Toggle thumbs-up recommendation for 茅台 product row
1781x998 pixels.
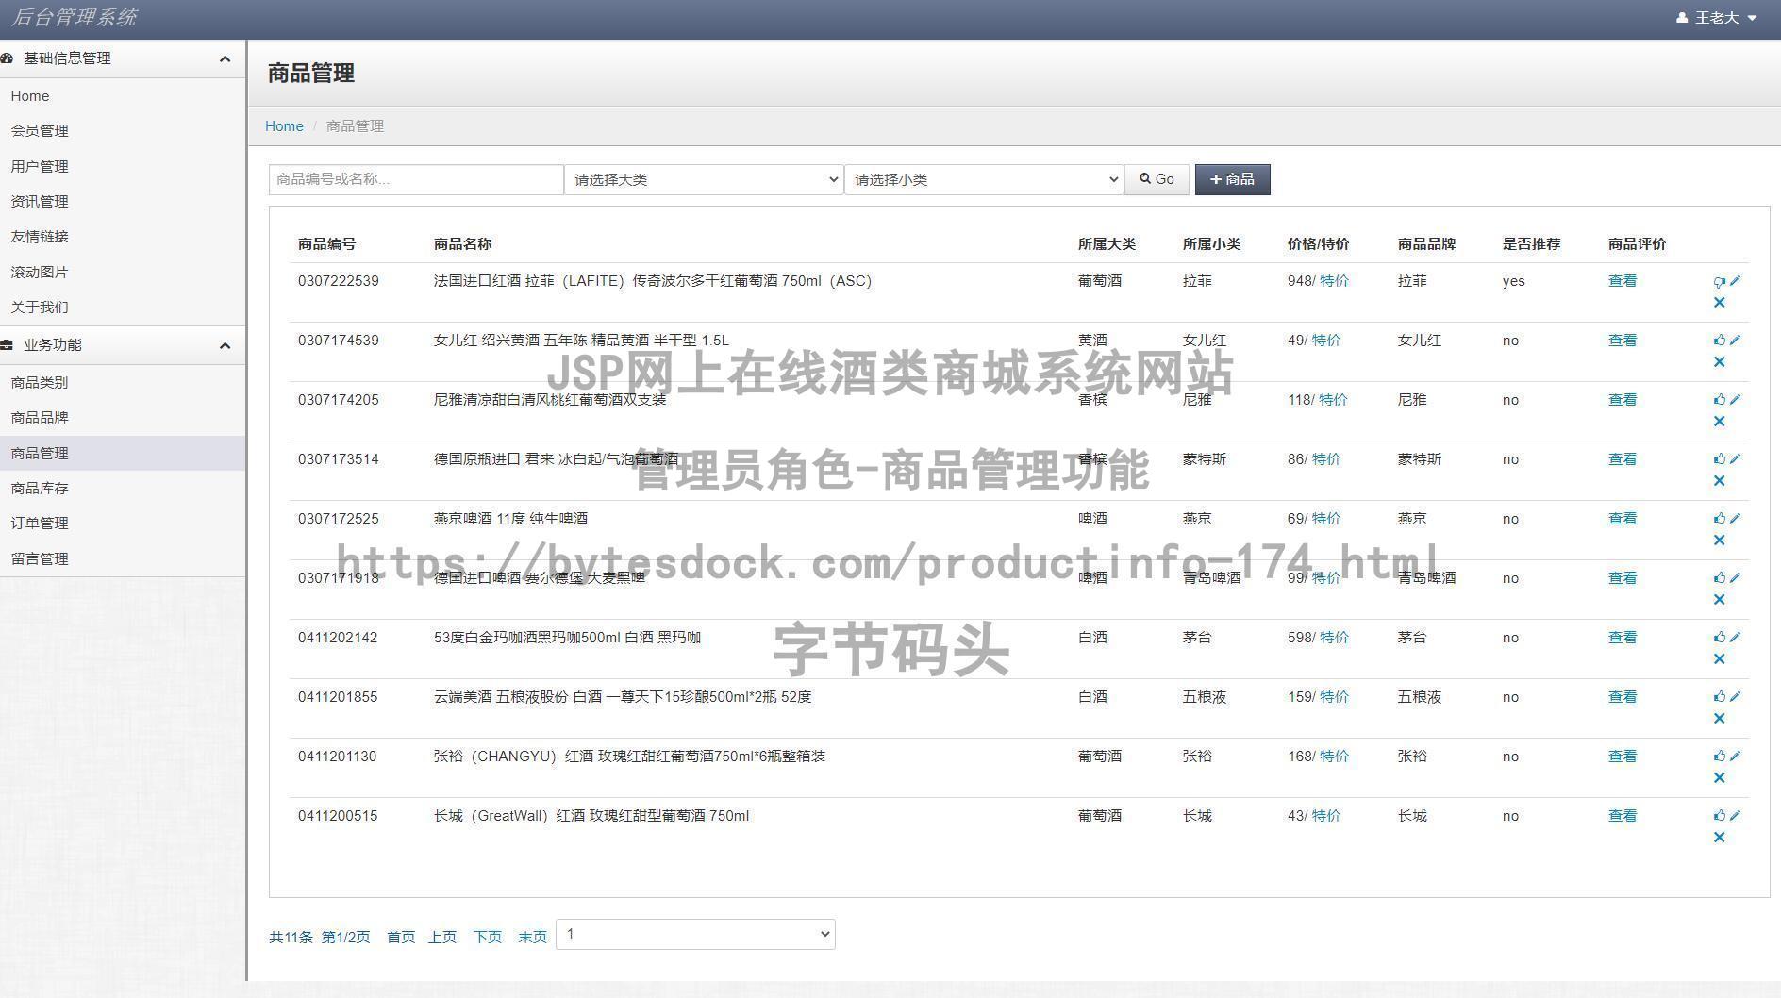[1719, 636]
